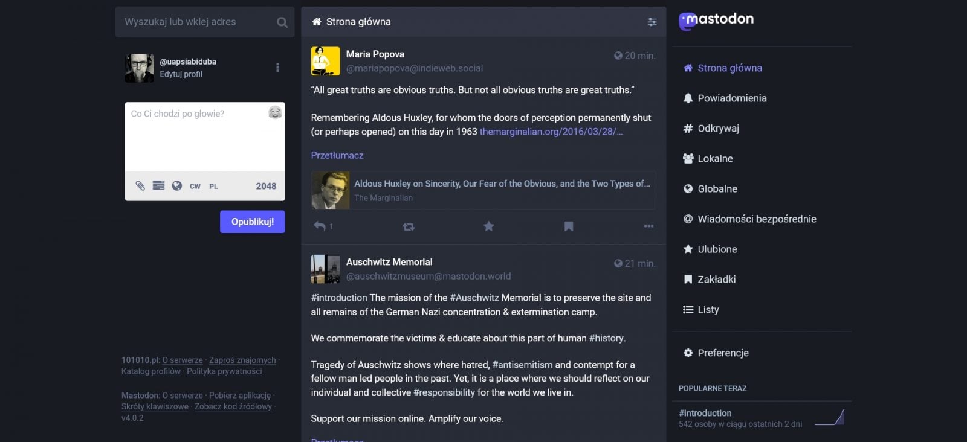Click the Strona główna column header
The image size is (967, 442).
(358, 22)
